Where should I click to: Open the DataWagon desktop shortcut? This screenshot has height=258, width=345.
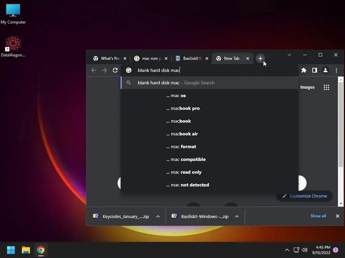13,46
